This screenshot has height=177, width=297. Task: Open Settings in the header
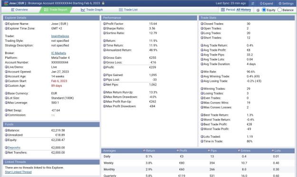click(286, 3)
